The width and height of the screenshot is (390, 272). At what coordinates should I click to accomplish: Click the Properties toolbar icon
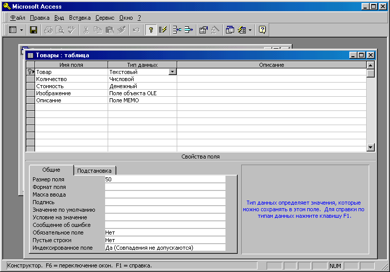tap(204, 30)
